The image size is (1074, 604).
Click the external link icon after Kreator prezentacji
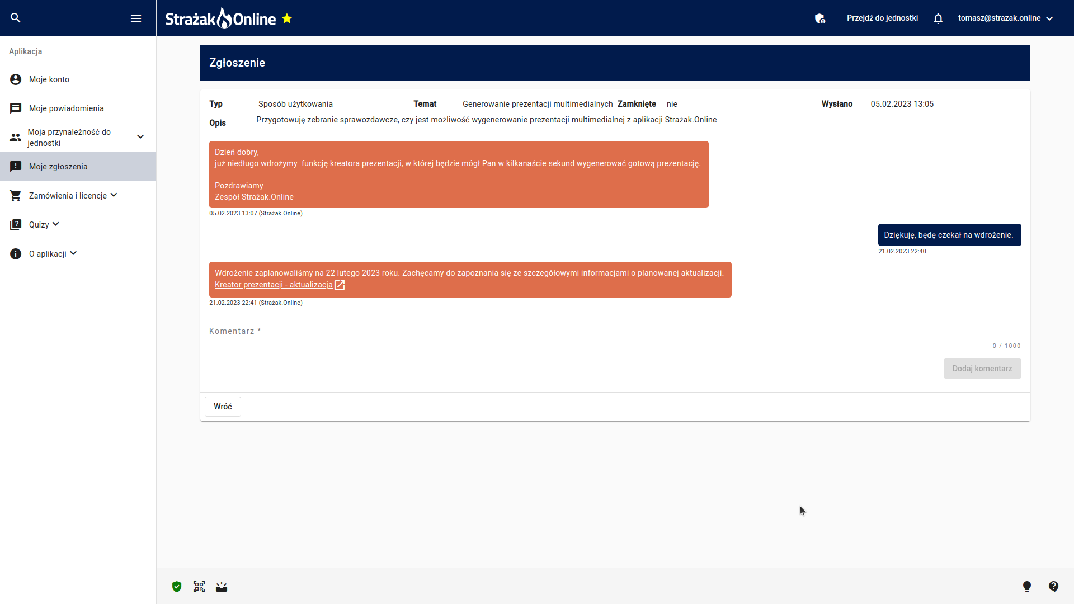point(340,285)
